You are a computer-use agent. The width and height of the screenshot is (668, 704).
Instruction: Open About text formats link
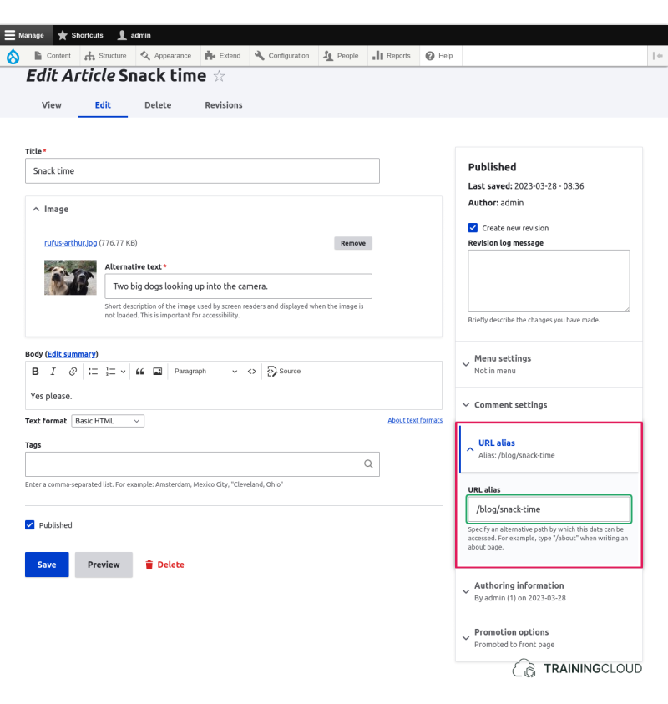pyautogui.click(x=415, y=420)
